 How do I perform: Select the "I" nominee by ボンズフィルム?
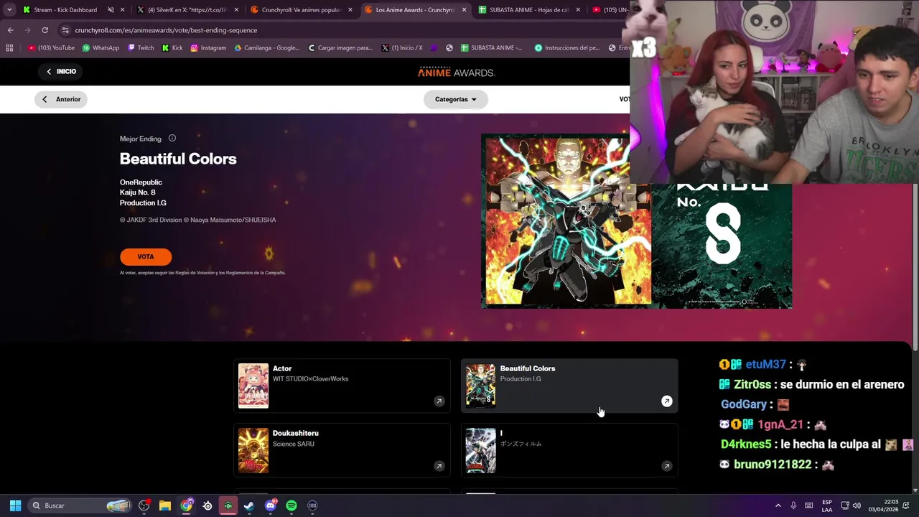[569, 450]
